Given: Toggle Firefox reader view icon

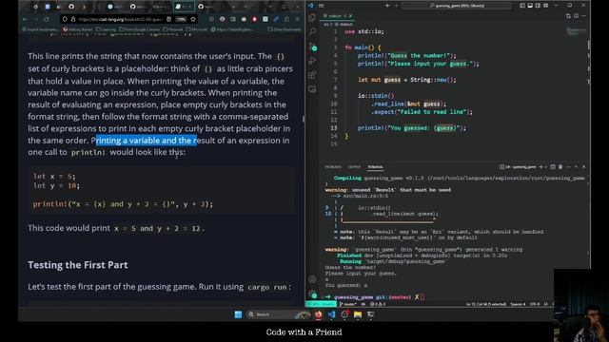Looking at the screenshot, I should (x=169, y=19).
